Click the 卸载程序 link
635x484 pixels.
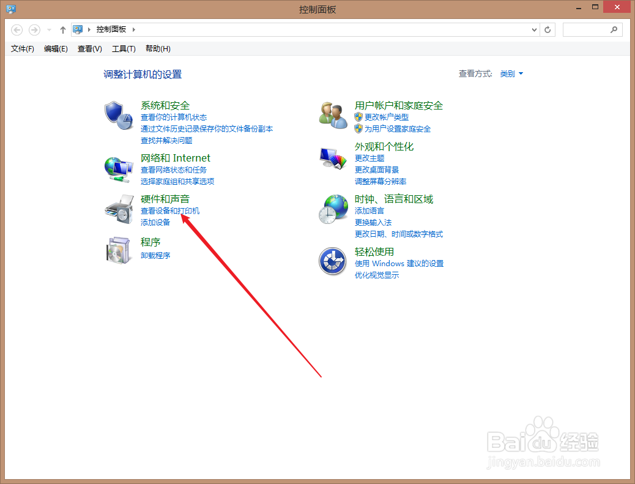coord(155,255)
